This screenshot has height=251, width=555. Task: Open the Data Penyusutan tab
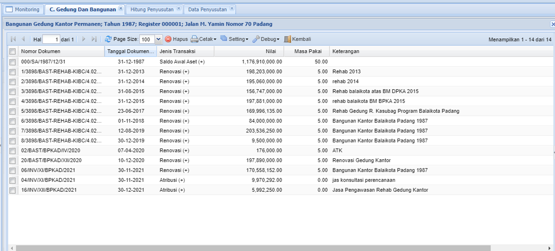[x=208, y=9]
